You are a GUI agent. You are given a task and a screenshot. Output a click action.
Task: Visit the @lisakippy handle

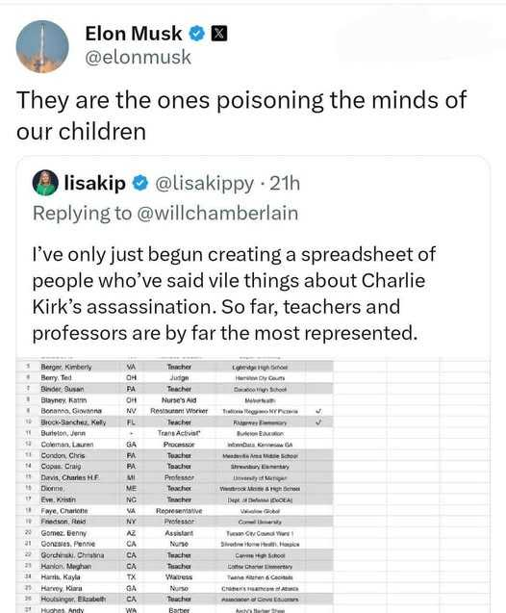coord(205,184)
